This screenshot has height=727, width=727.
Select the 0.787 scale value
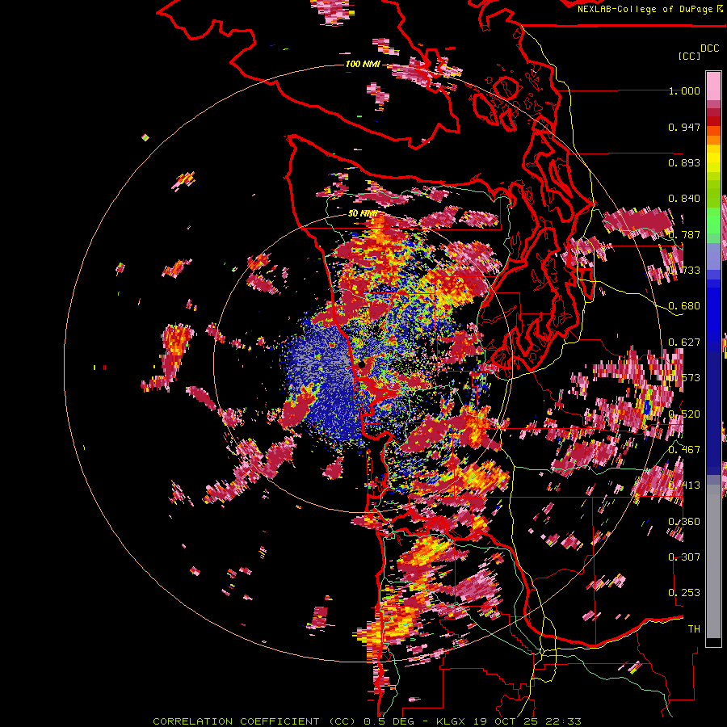point(684,234)
